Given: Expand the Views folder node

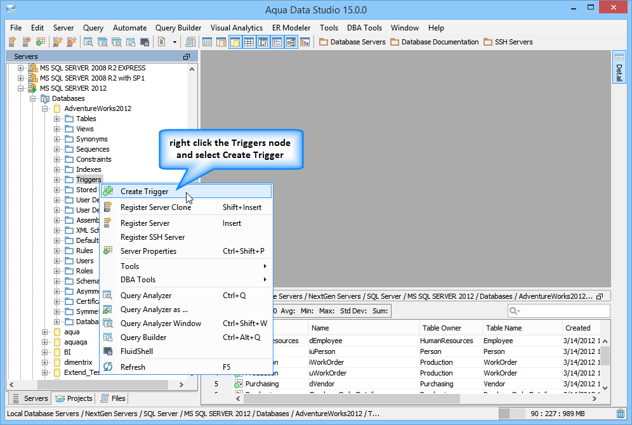Looking at the screenshot, I should pos(57,129).
